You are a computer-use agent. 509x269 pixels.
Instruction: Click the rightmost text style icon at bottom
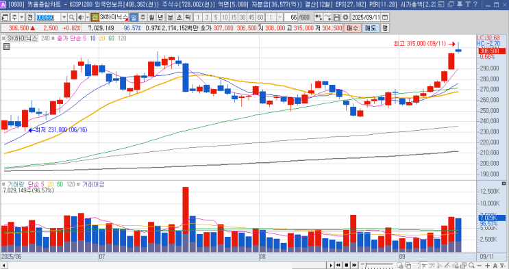(x=503, y=266)
